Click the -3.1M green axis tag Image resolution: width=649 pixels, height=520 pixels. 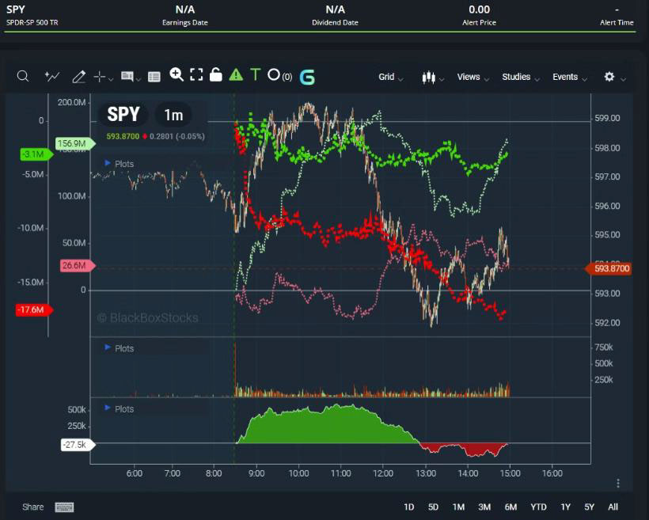click(x=36, y=154)
